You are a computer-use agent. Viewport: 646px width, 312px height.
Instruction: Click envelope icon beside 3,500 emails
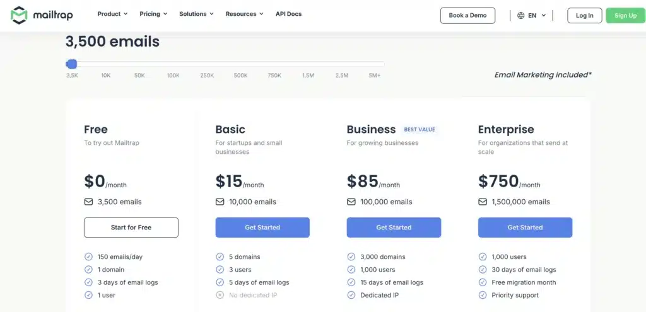point(89,202)
